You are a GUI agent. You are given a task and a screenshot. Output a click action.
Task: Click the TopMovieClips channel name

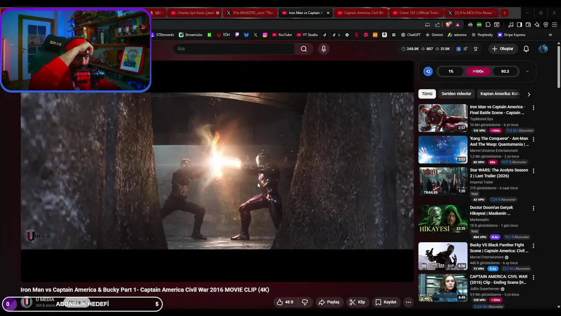(x=481, y=119)
